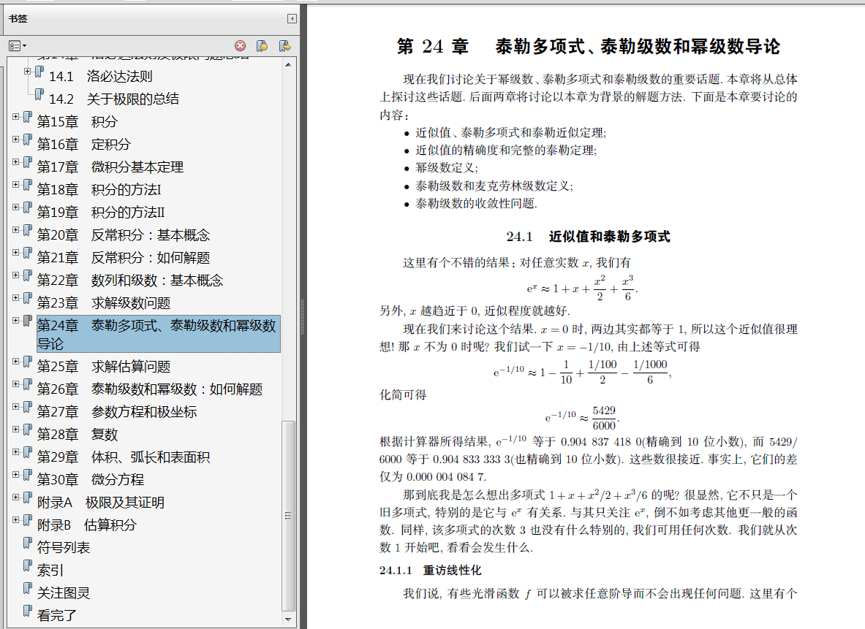865x629 pixels.
Task: Click bookmark icon beside 14.2 关于极限的总结
Action: [39, 94]
